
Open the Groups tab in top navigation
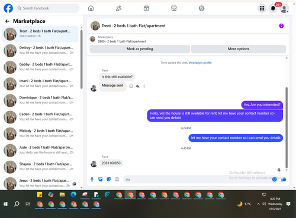tap(201, 8)
